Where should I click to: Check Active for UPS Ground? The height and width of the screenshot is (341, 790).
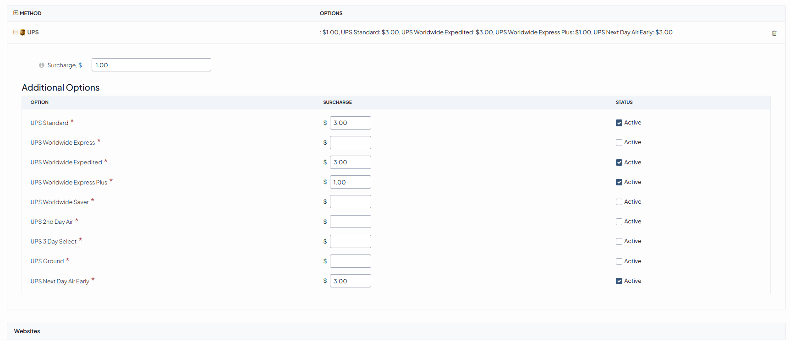pyautogui.click(x=619, y=261)
